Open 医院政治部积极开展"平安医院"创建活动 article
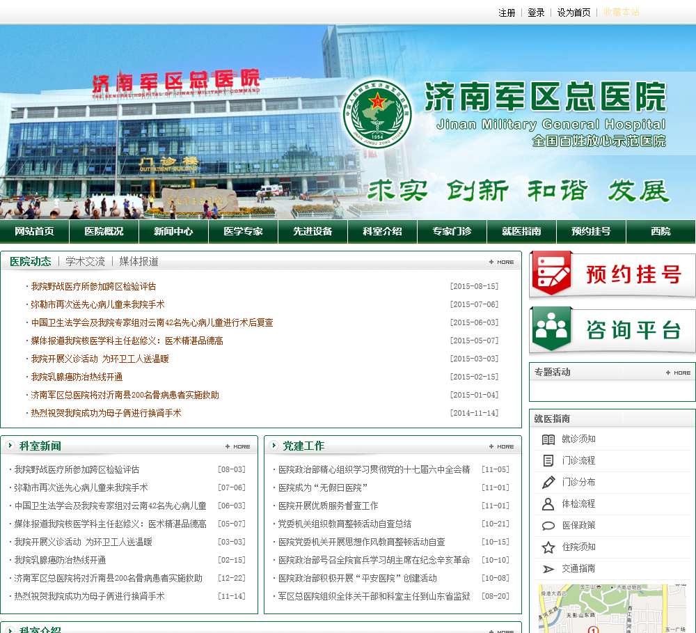The height and width of the screenshot is (633, 696). click(x=357, y=579)
